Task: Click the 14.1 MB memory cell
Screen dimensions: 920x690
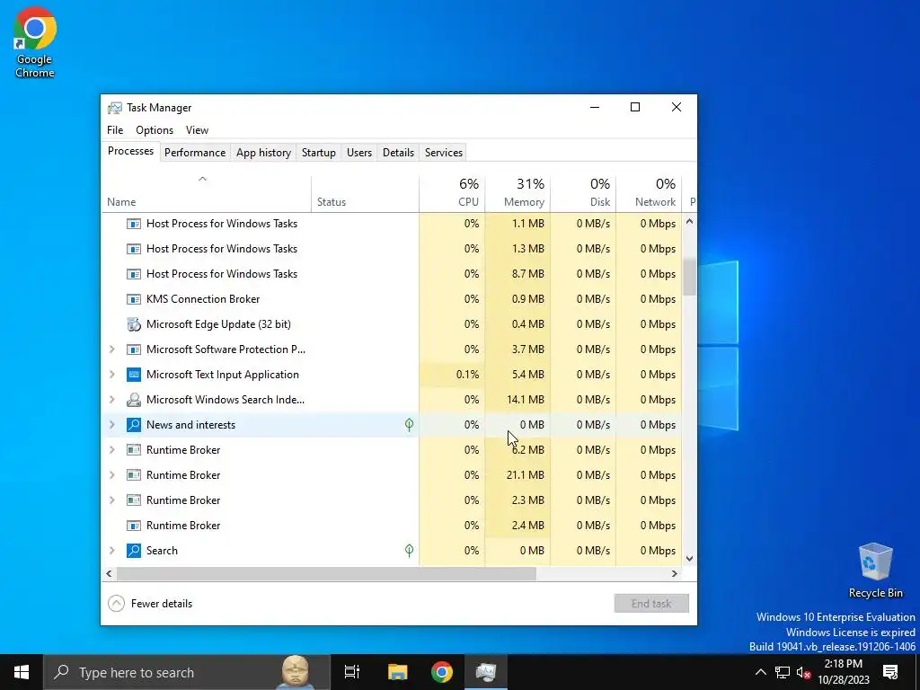Action: [517, 400]
